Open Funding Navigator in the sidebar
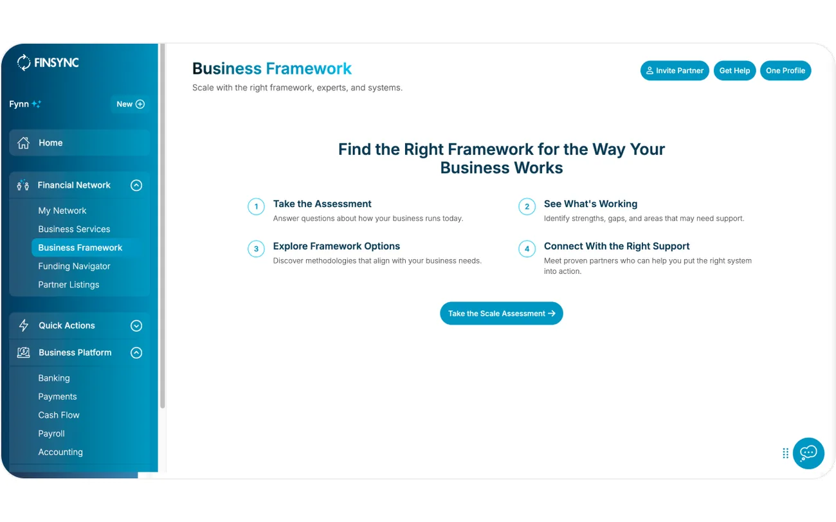This screenshot has width=836, height=522. click(74, 266)
